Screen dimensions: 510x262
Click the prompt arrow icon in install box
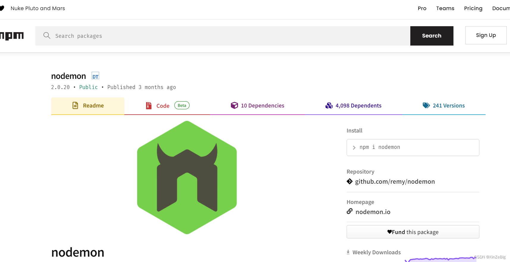pos(354,147)
